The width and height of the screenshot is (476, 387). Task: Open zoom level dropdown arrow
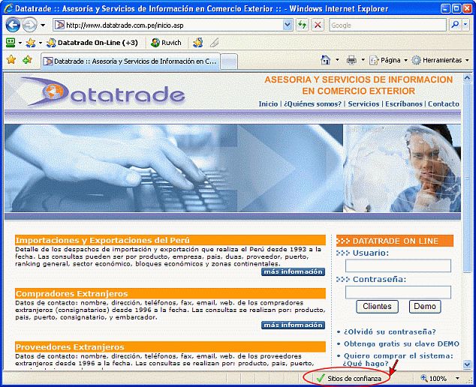pyautogui.click(x=457, y=378)
